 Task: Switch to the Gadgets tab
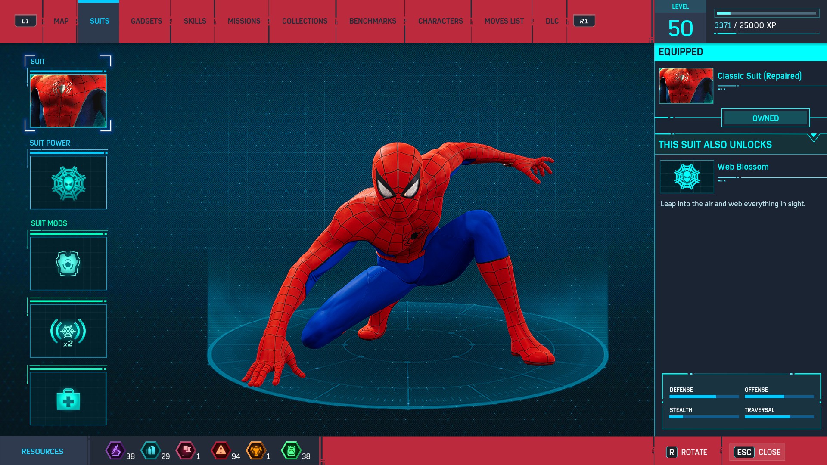pyautogui.click(x=146, y=21)
